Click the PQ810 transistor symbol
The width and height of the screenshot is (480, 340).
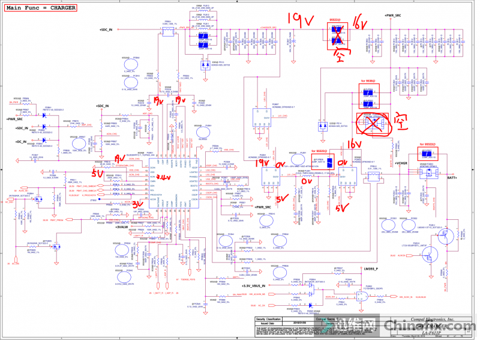tap(430, 255)
